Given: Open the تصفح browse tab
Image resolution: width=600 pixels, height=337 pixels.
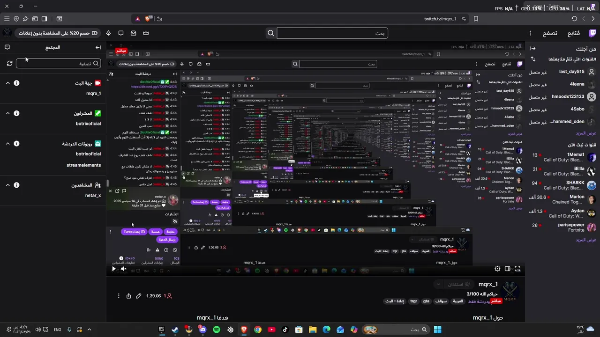Looking at the screenshot, I should (x=550, y=33).
